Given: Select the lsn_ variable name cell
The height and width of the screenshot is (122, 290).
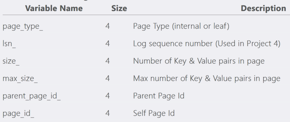Looking at the screenshot, I should point(9,44).
